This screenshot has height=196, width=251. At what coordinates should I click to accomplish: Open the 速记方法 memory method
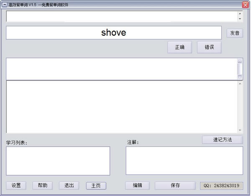[x=222, y=140]
